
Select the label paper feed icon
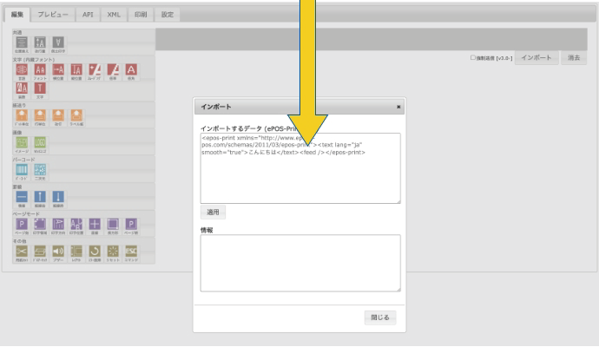(x=77, y=115)
